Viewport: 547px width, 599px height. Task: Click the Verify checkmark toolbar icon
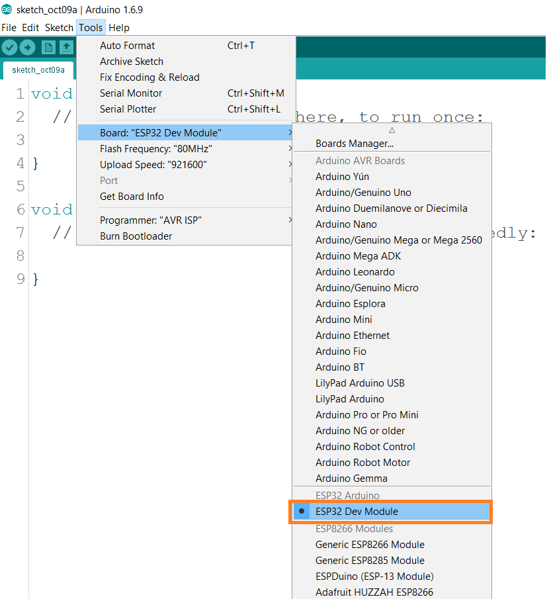[x=9, y=48]
